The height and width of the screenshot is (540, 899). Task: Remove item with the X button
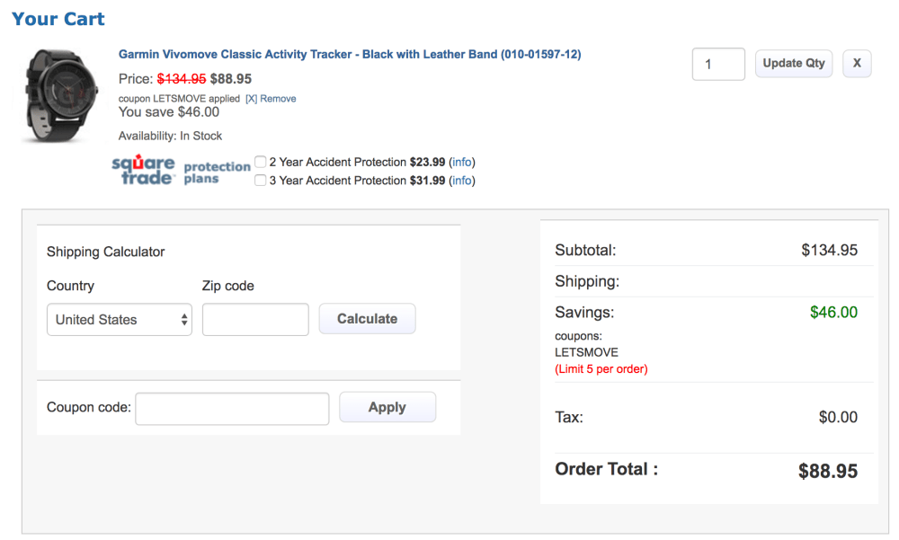point(857,64)
